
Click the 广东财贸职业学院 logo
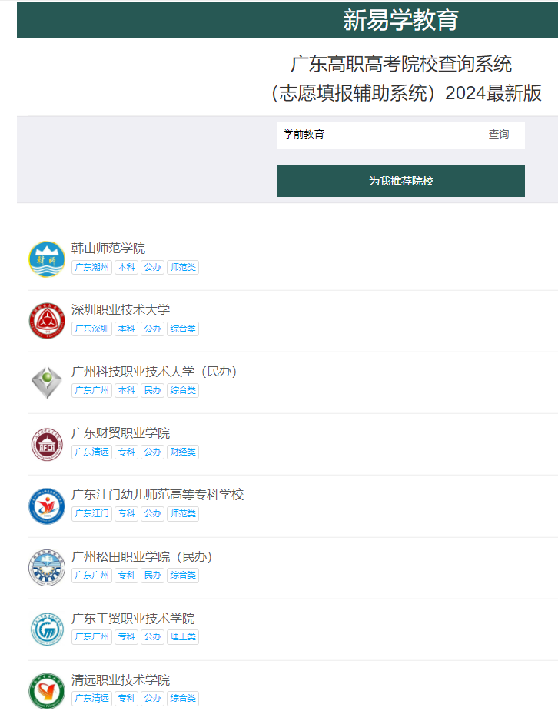coord(47,444)
